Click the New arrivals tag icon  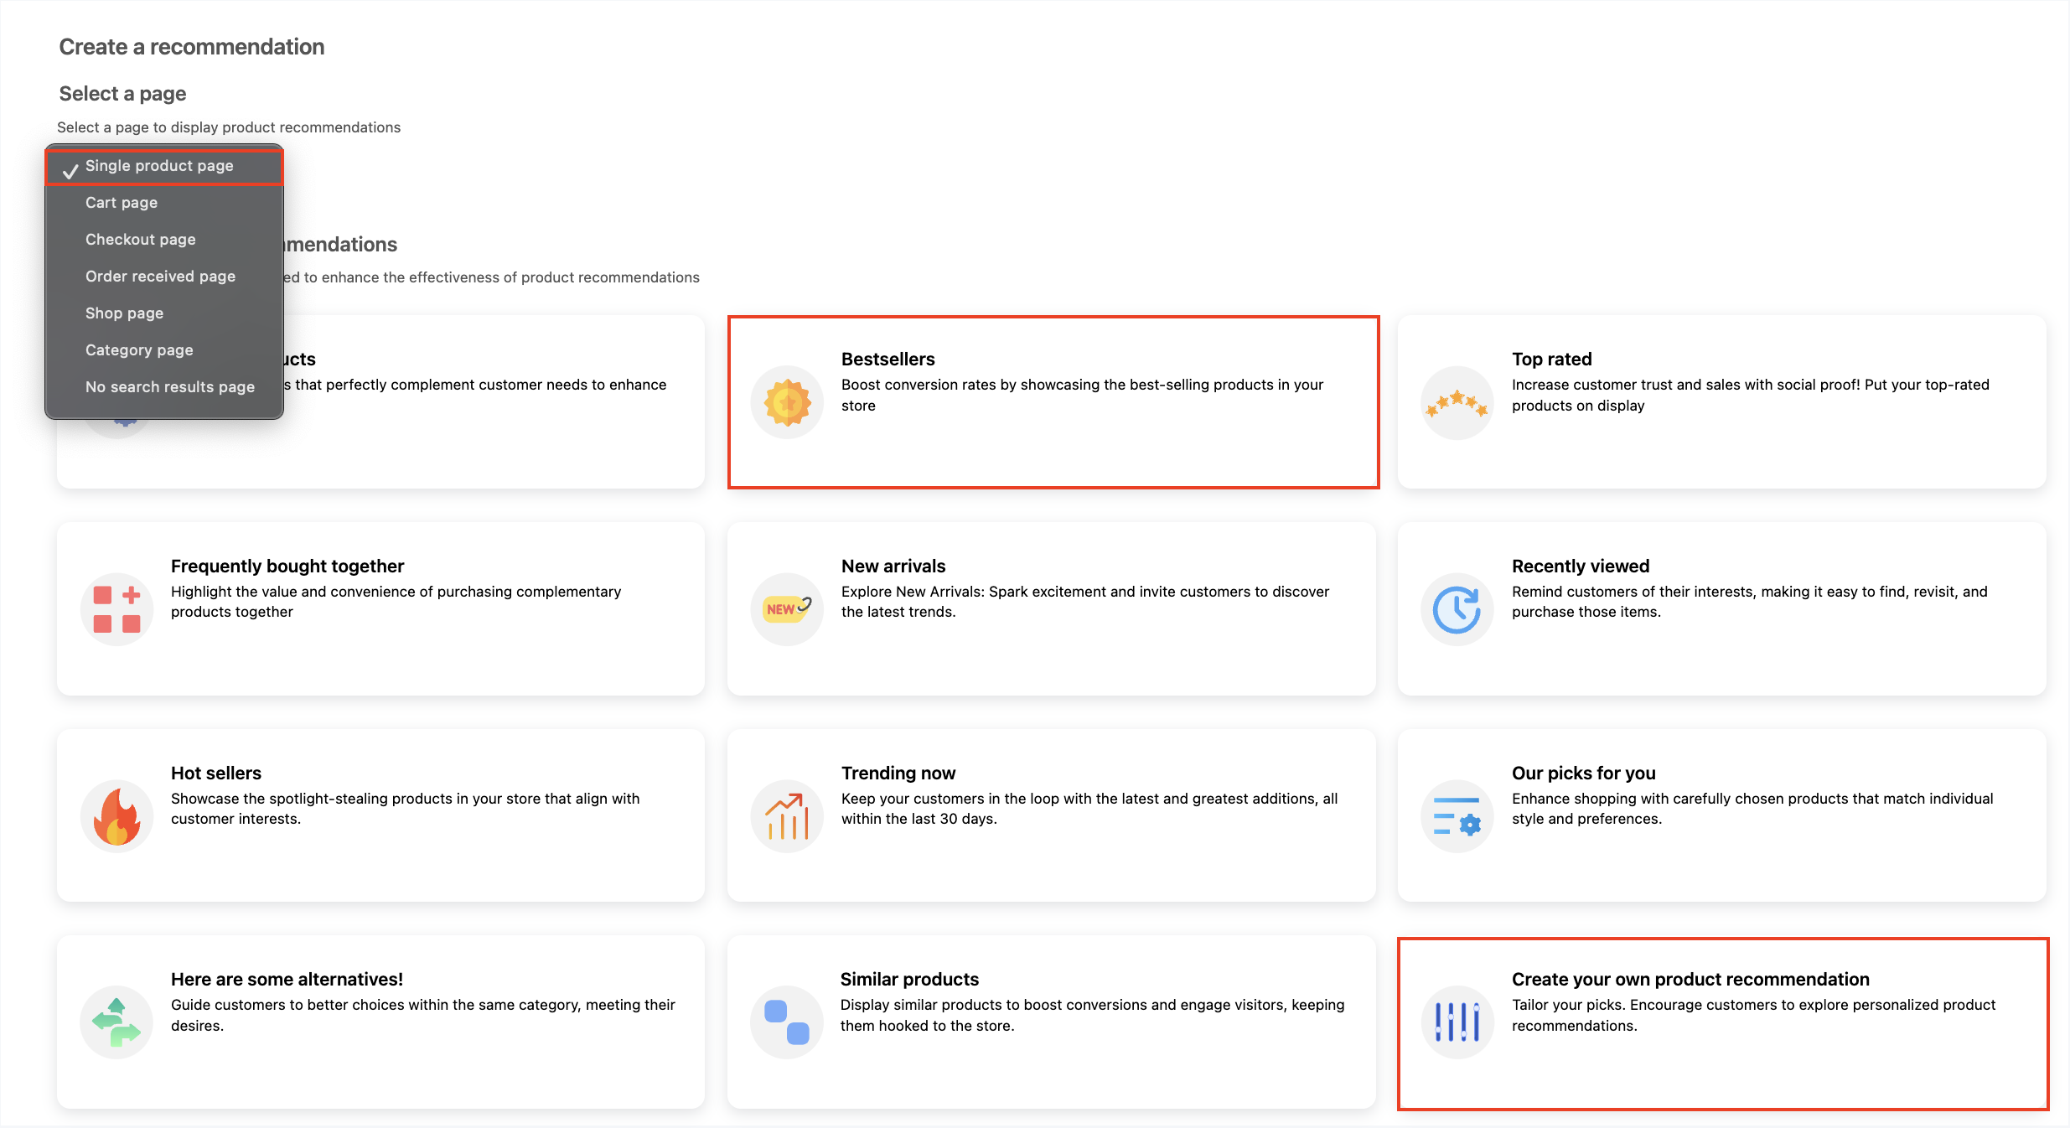[786, 608]
